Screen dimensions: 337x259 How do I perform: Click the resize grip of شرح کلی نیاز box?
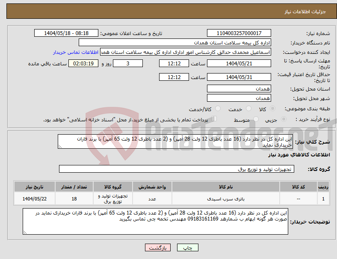pyautogui.click(x=60, y=147)
